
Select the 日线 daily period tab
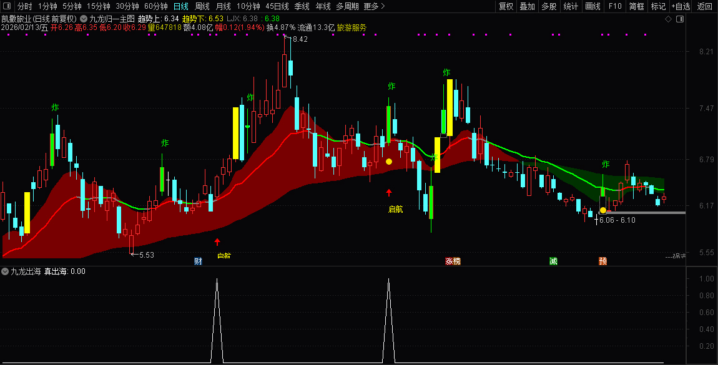coord(181,6)
